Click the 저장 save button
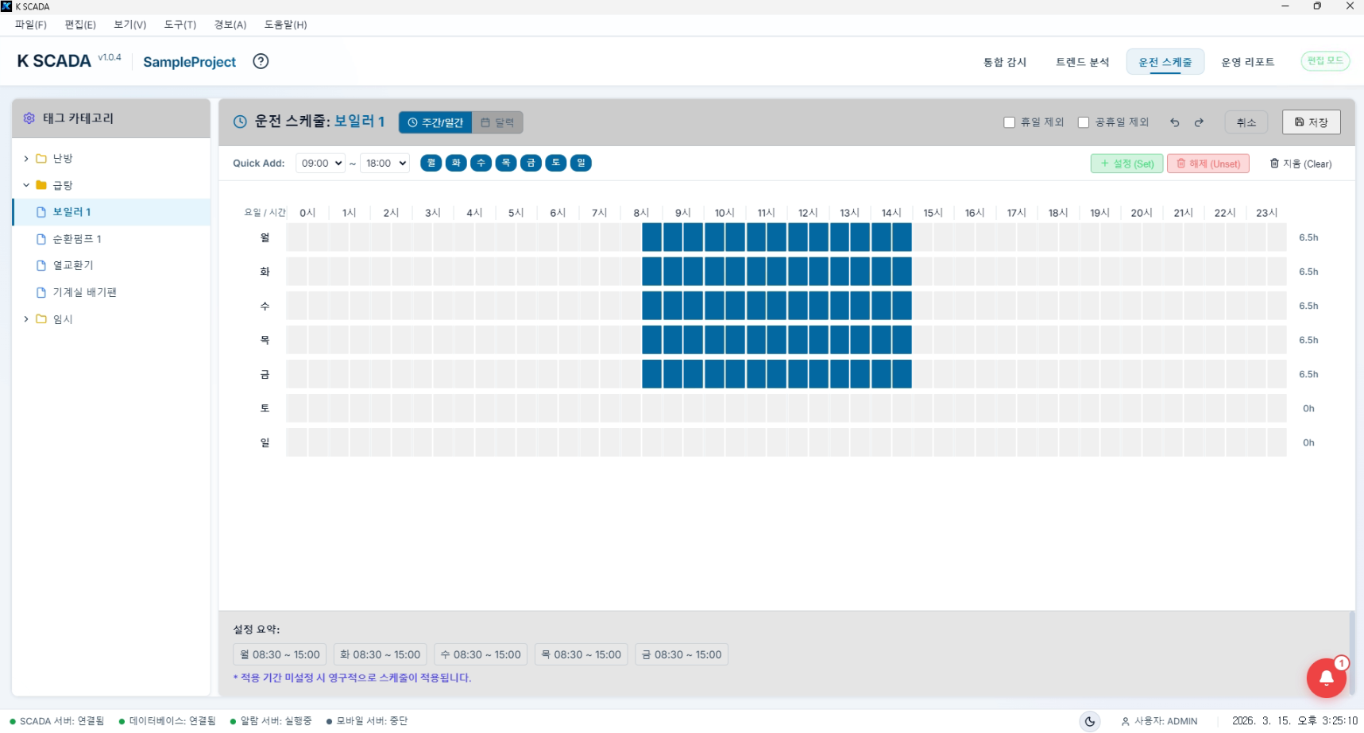This screenshot has width=1364, height=733. 1312,122
